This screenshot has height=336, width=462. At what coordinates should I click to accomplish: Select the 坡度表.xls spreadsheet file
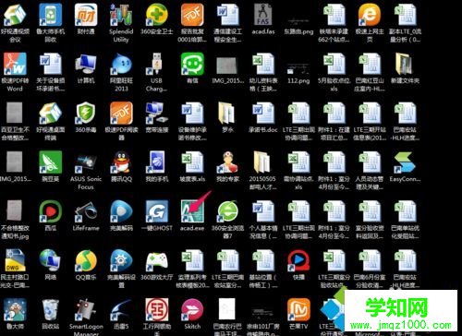(192, 162)
